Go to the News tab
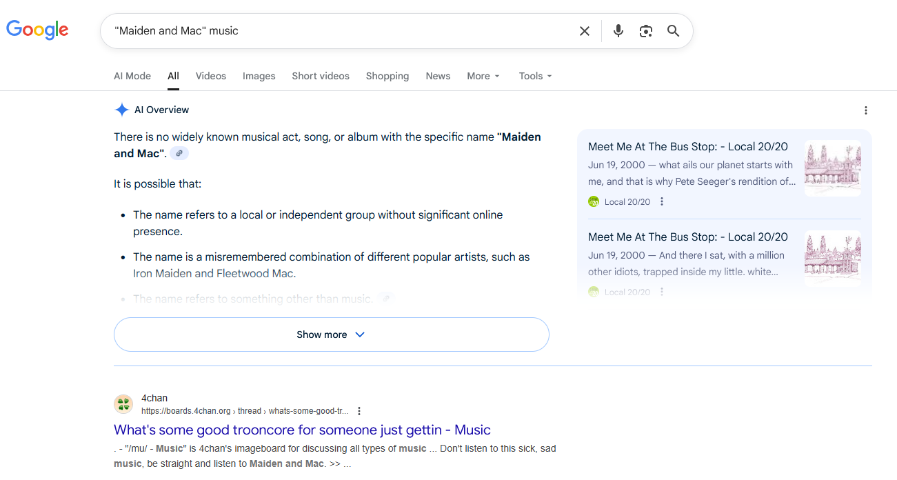Image resolution: width=897 pixels, height=480 pixels. click(438, 76)
